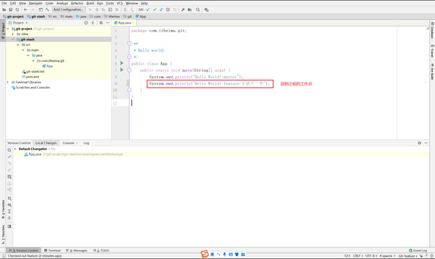435x259 pixels.
Task: Click Group By icon in Version Control sidebar
Action: [10, 198]
